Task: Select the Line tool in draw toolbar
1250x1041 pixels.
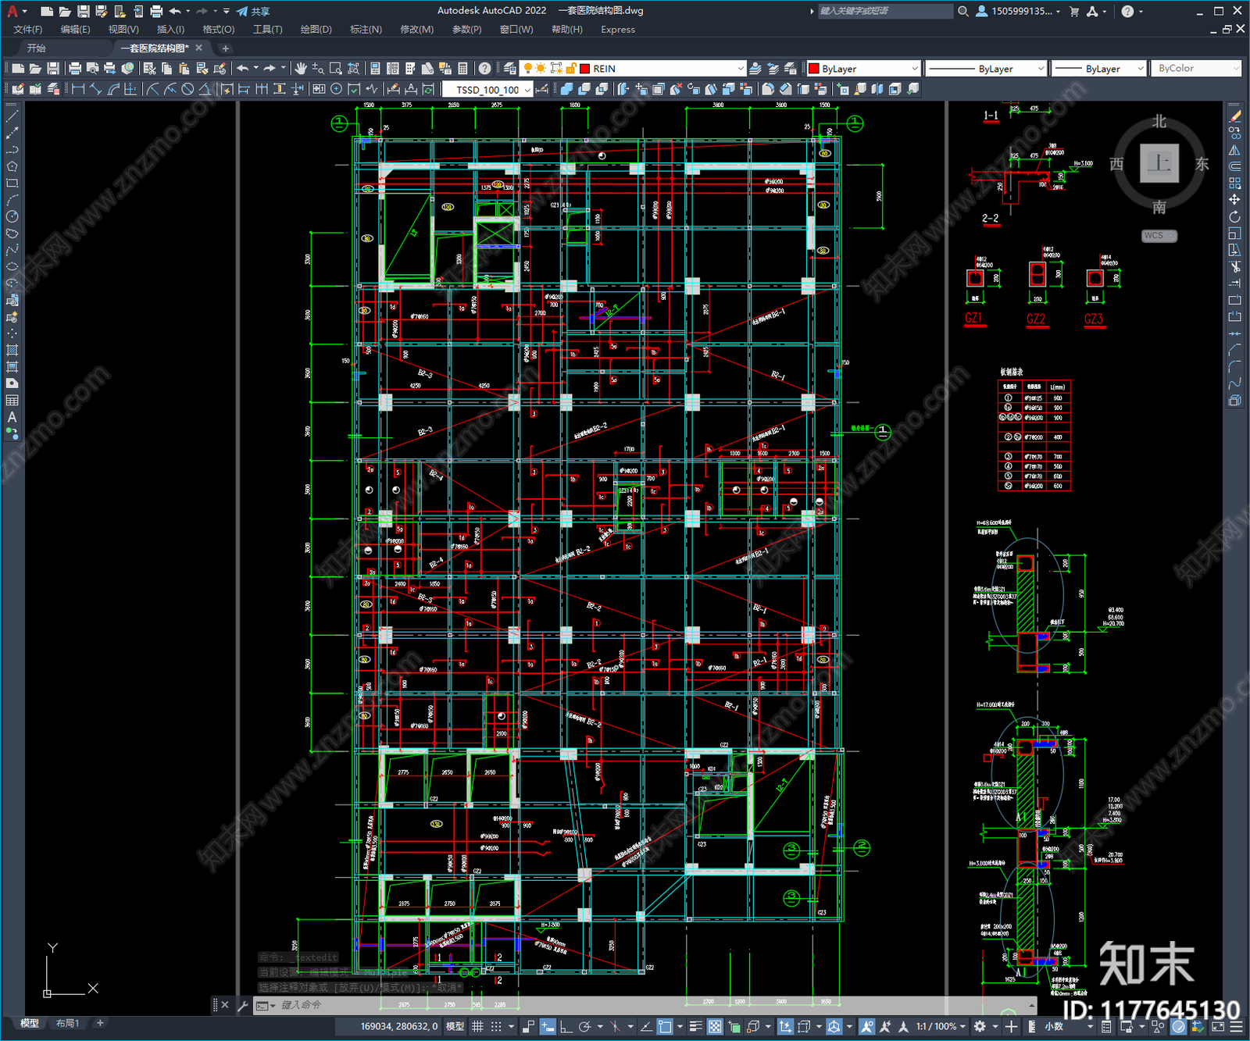Action: tap(12, 116)
